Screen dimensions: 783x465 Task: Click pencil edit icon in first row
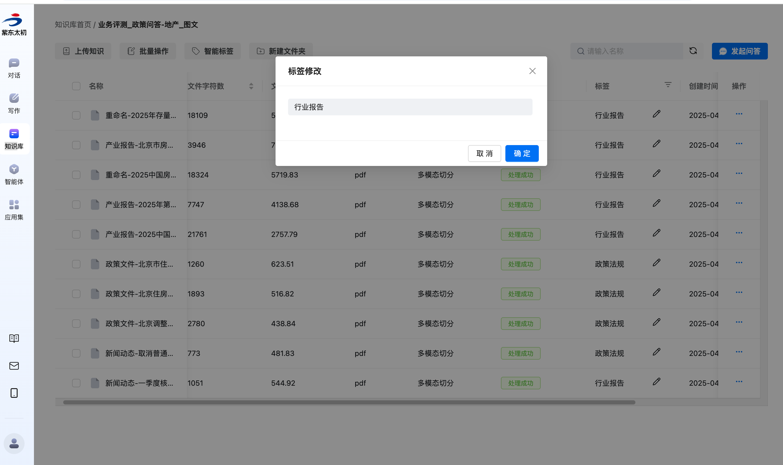656,114
